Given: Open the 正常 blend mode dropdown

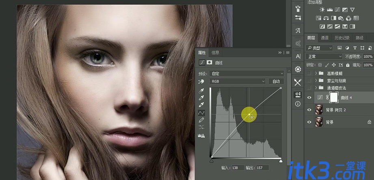Looking at the screenshot, I should click(x=324, y=56).
